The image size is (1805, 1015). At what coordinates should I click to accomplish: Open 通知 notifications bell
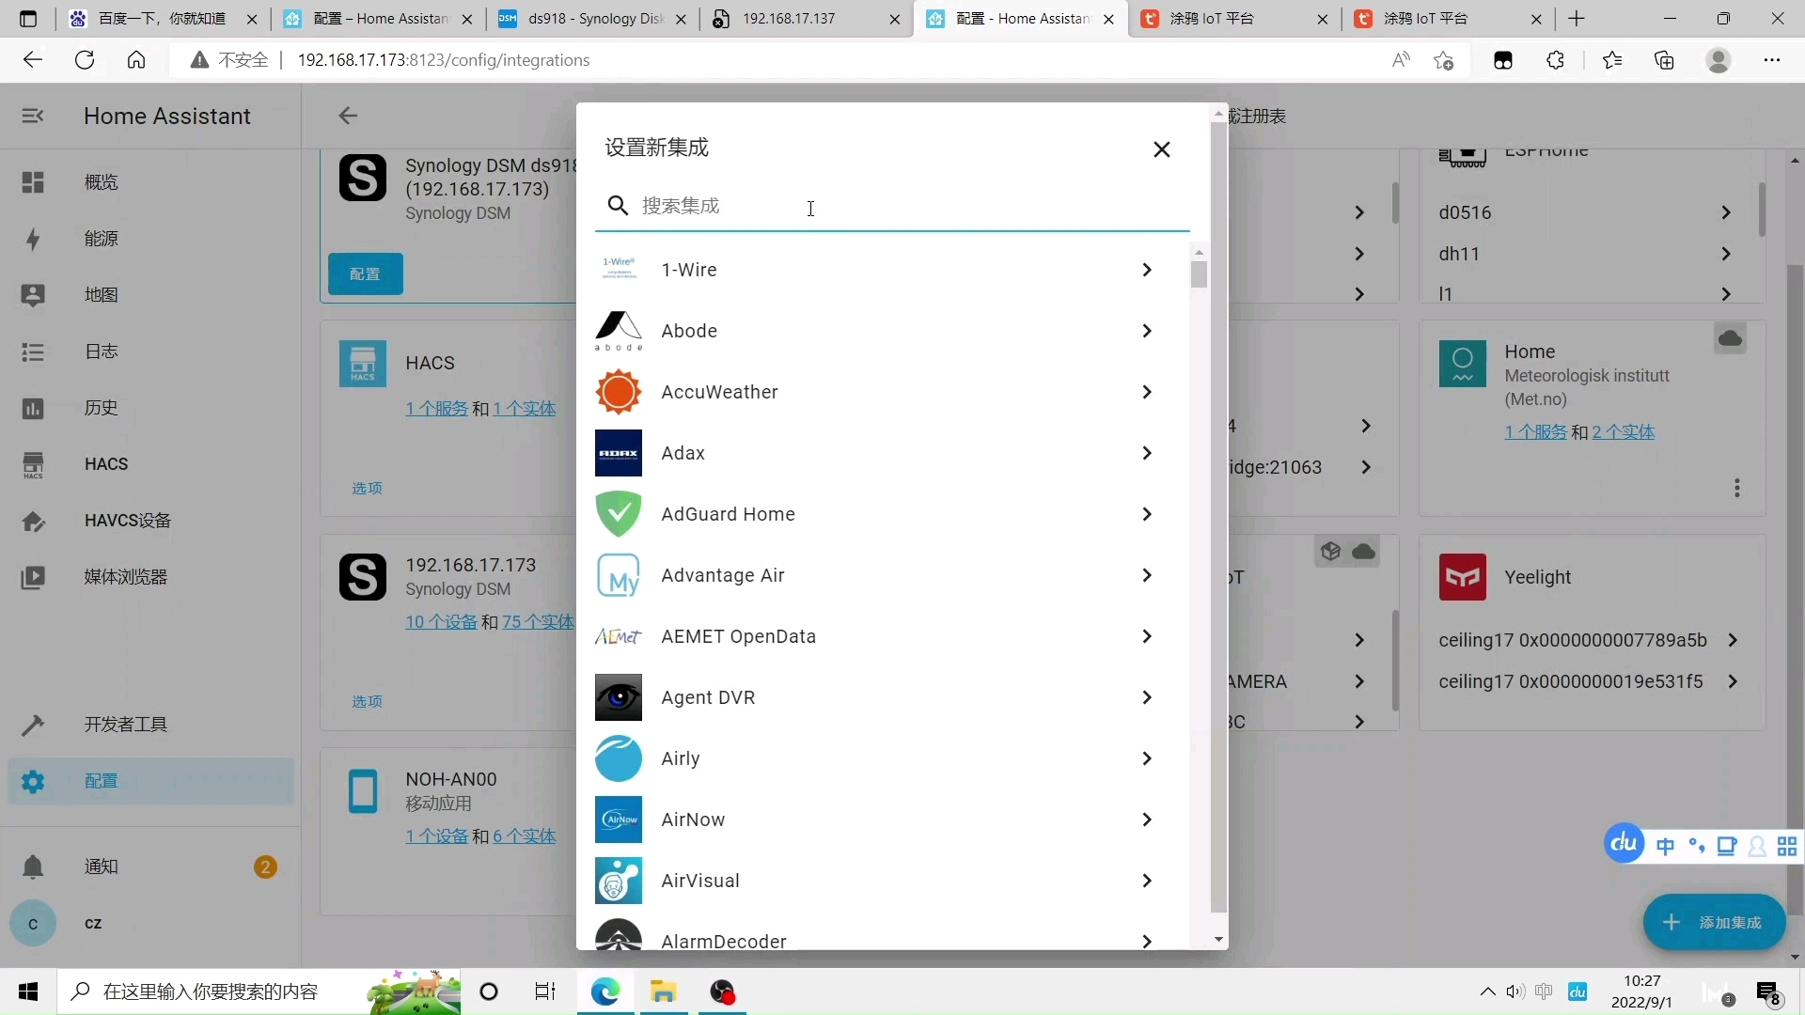(x=33, y=867)
